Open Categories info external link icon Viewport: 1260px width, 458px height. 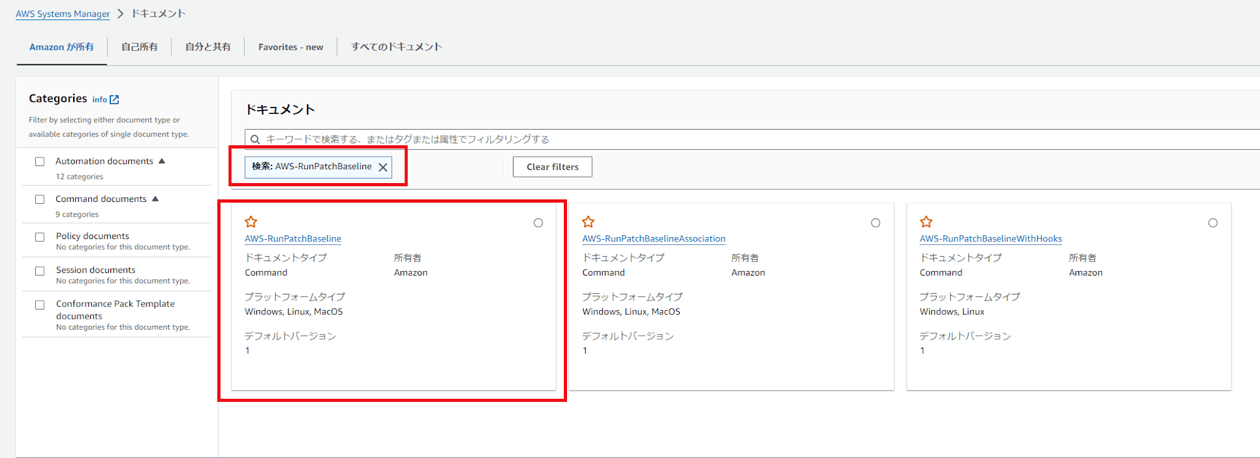[114, 99]
